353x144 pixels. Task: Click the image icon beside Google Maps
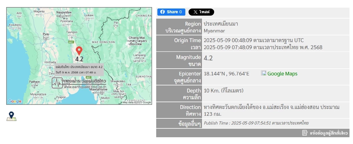(x=264, y=73)
